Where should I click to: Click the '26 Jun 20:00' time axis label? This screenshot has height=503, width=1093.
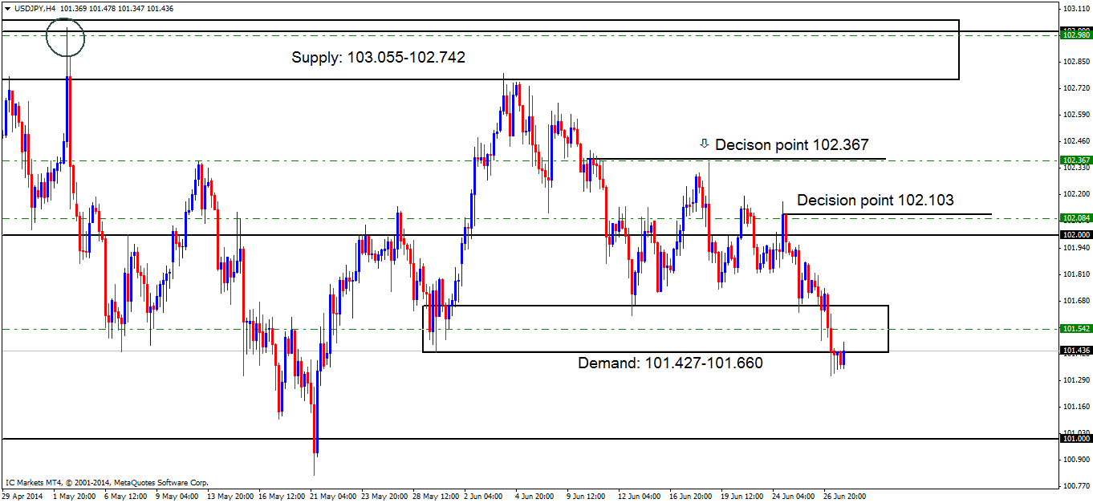(x=846, y=496)
